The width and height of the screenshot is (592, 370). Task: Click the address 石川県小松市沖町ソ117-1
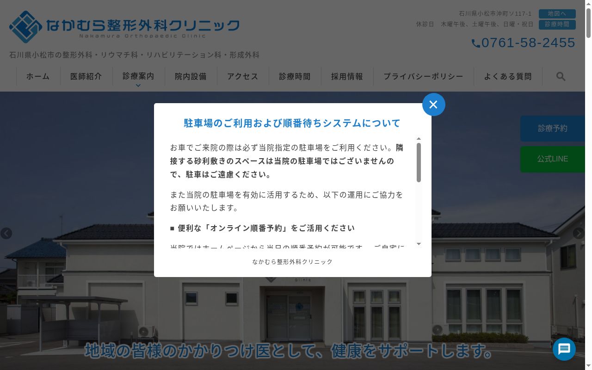(x=495, y=14)
